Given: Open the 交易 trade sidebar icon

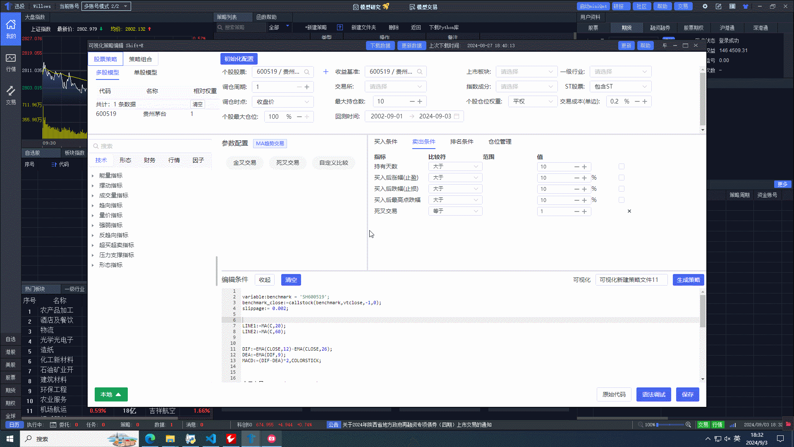Looking at the screenshot, I should 11,95.
